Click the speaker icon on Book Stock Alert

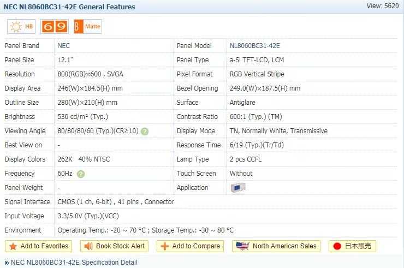[x=88, y=246]
